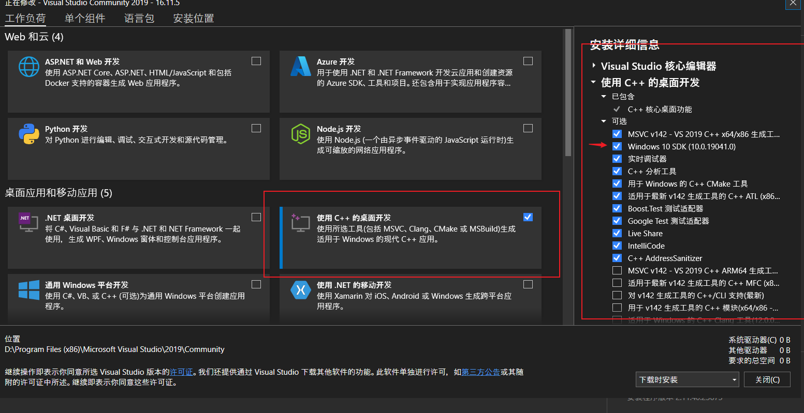Viewport: 804px width, 413px height.
Task: Switch to Individual components (单个组件) tab
Action: (85, 19)
